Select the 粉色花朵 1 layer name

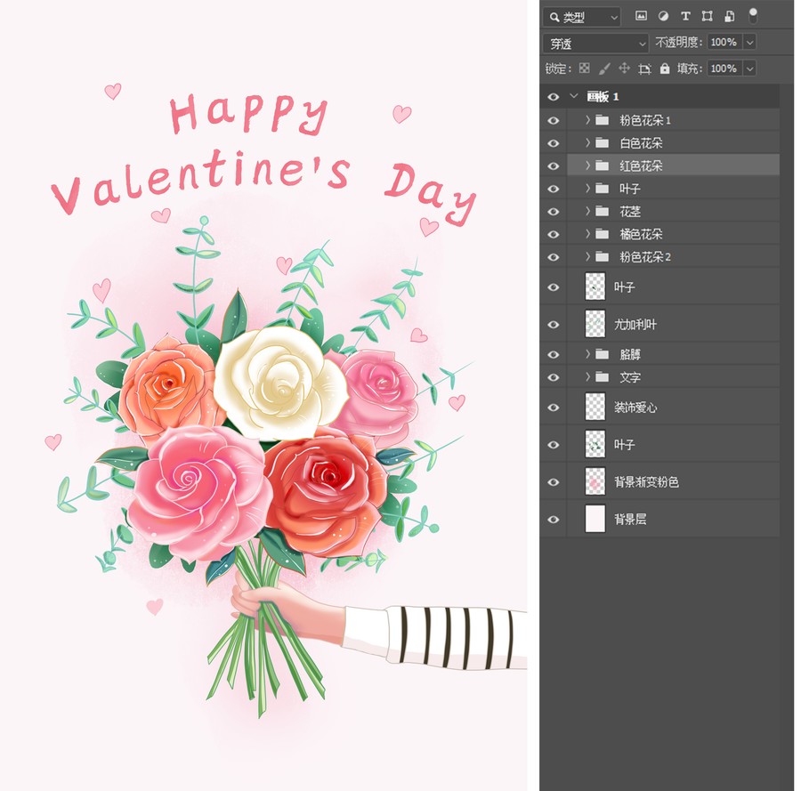[x=644, y=120]
